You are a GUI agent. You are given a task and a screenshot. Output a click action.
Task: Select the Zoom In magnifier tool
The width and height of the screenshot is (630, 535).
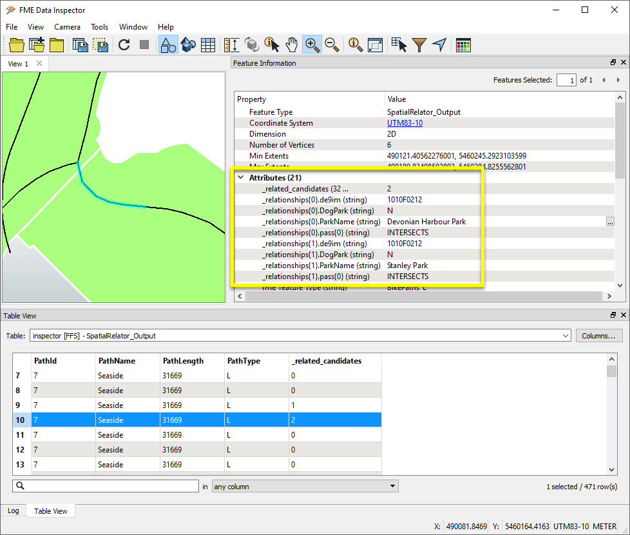[312, 44]
